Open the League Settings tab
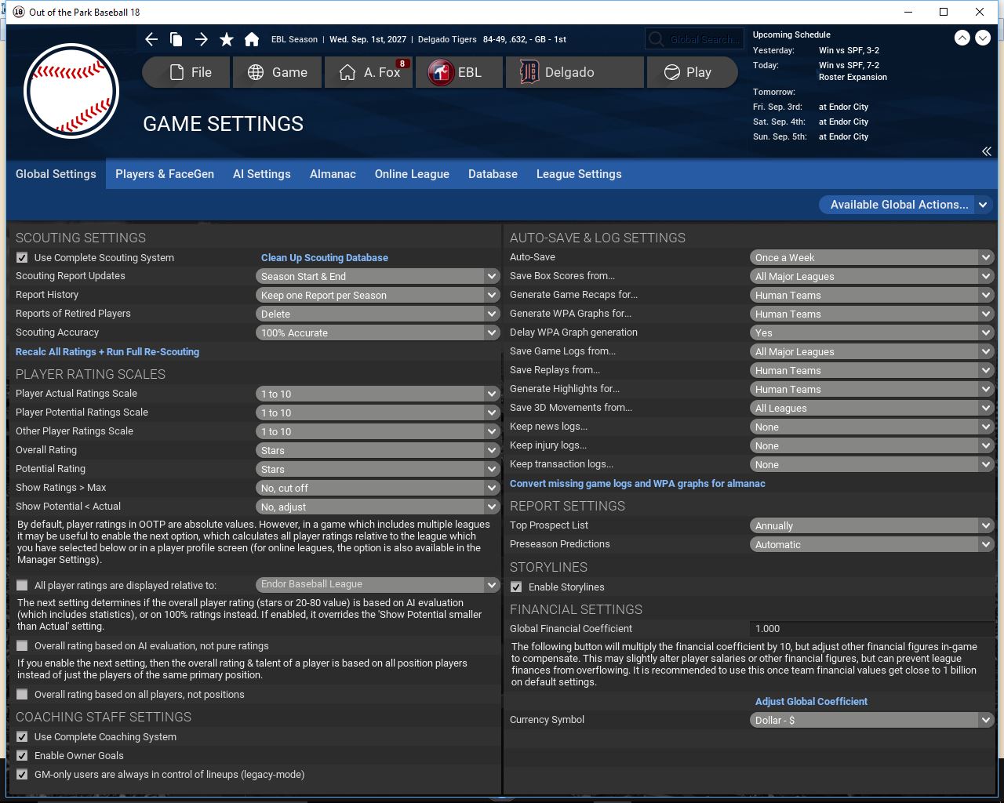This screenshot has width=1004, height=803. (579, 174)
